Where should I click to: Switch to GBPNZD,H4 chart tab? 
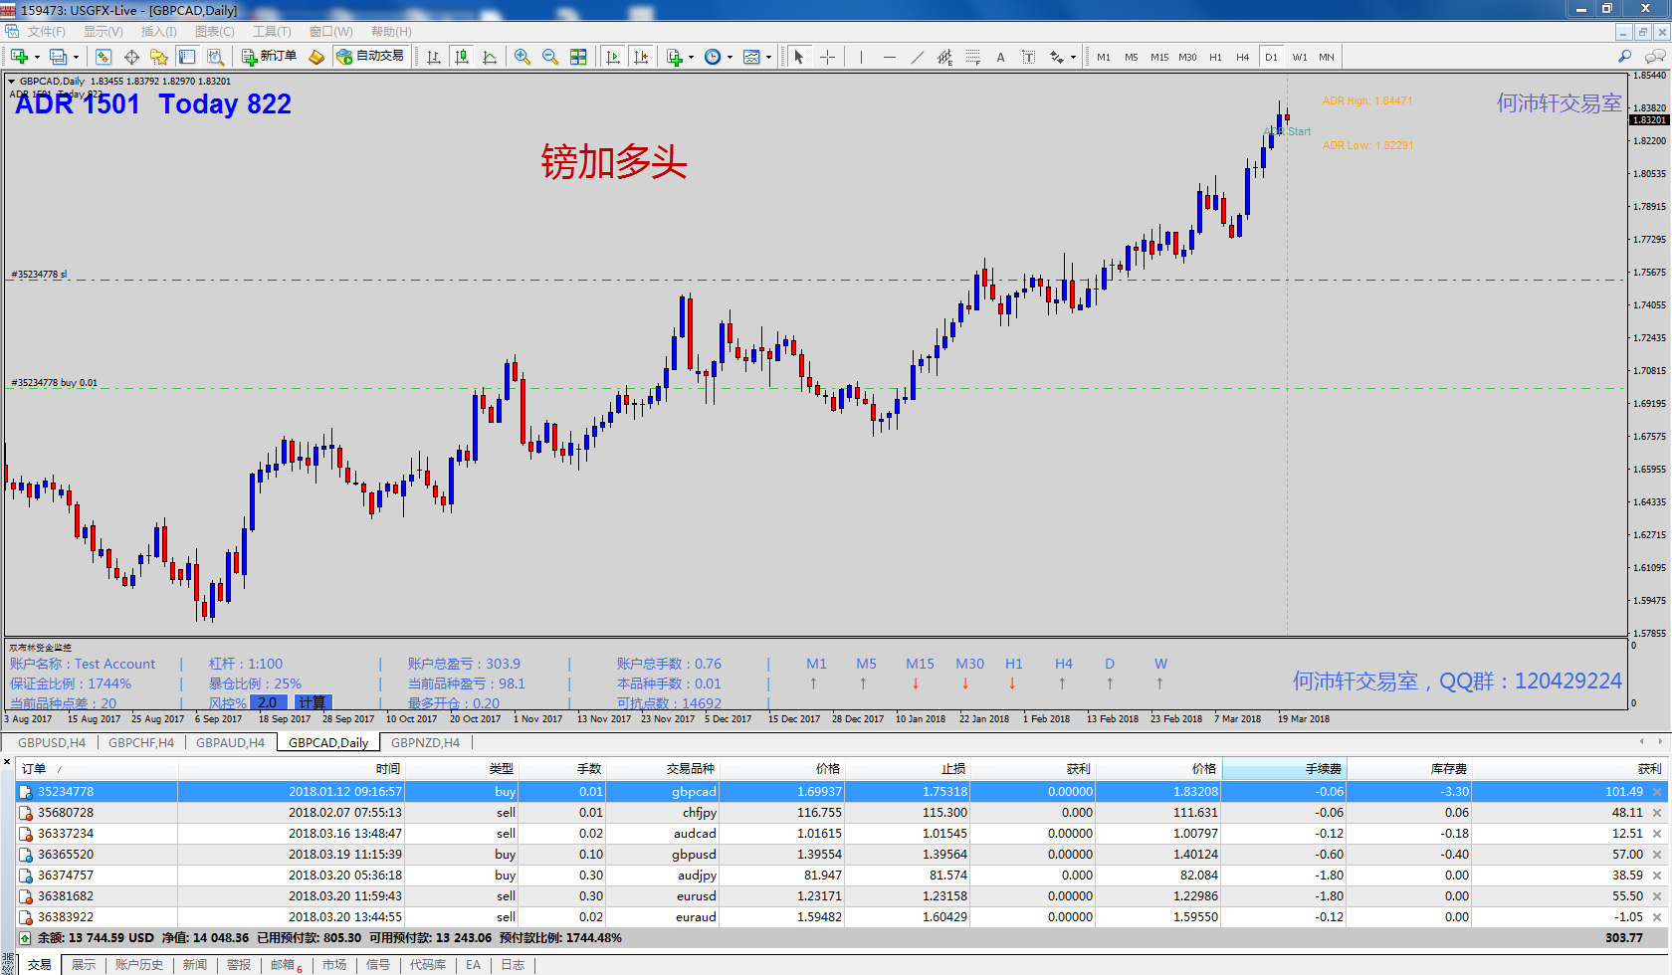(425, 742)
